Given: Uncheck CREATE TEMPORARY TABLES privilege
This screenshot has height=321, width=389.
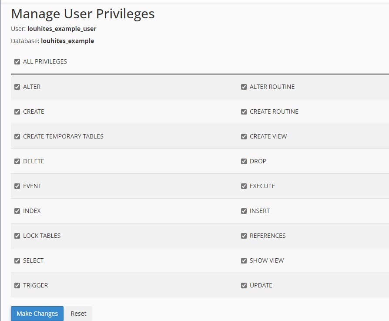Looking at the screenshot, I should click(x=17, y=137).
